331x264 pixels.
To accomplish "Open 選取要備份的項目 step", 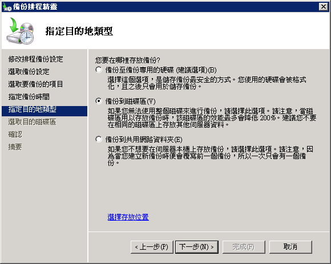I will point(36,84).
